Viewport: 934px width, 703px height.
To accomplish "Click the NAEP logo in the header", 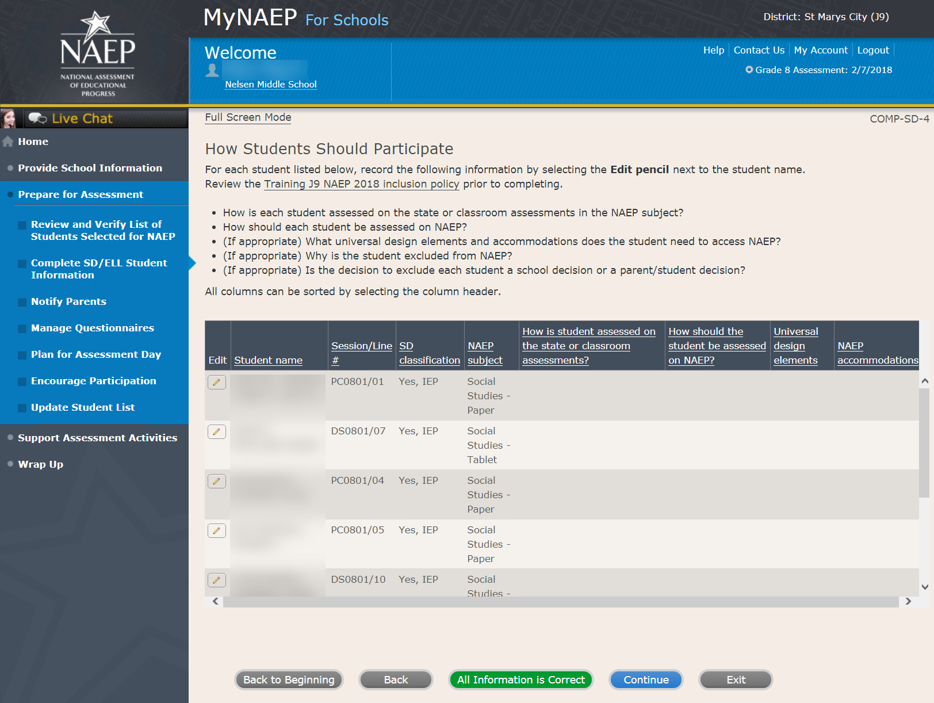I will tap(98, 54).
